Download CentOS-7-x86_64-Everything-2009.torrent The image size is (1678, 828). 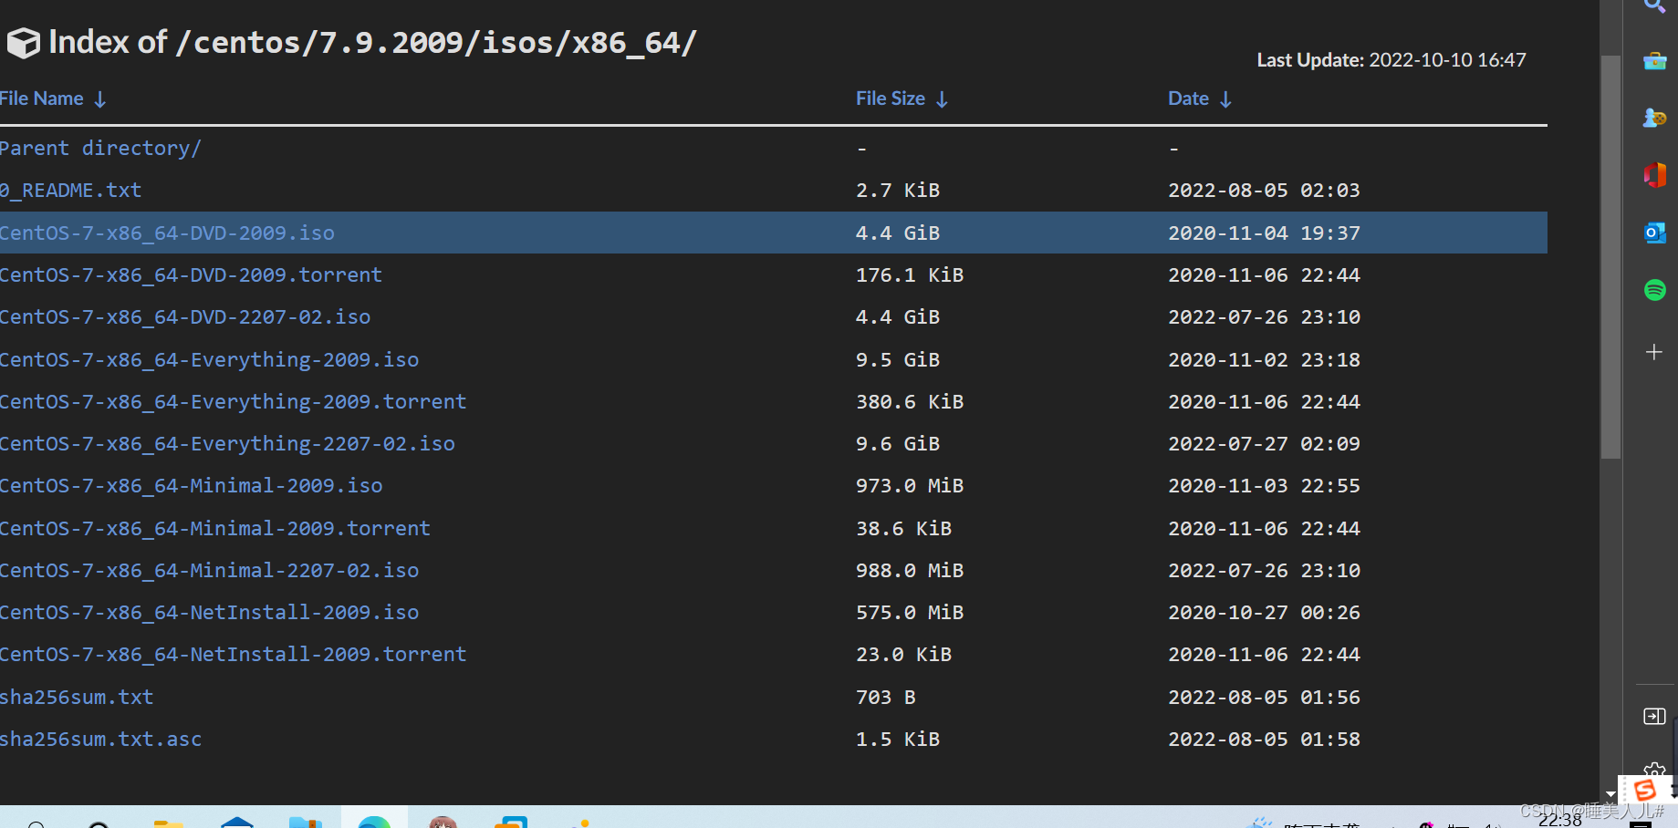tap(234, 401)
